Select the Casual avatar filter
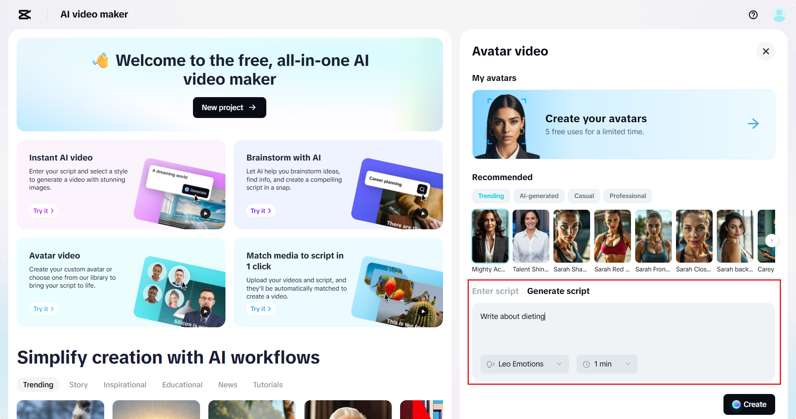Screen dimensions: 796x419 (584, 196)
